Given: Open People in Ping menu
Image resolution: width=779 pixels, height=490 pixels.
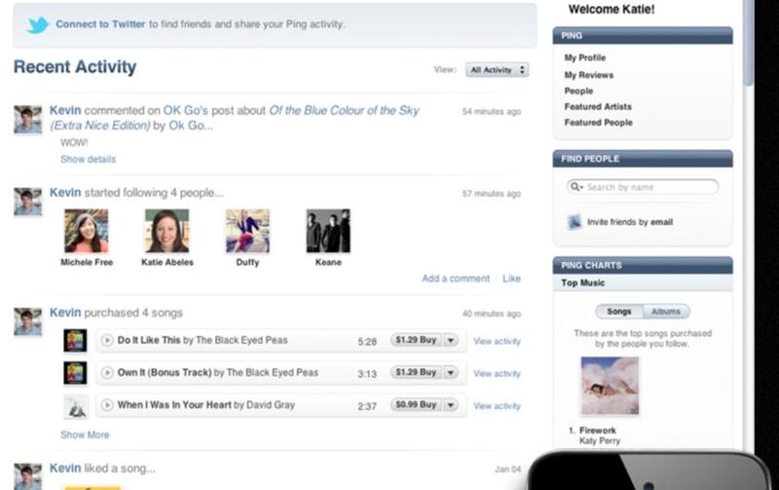Looking at the screenshot, I should click(578, 91).
